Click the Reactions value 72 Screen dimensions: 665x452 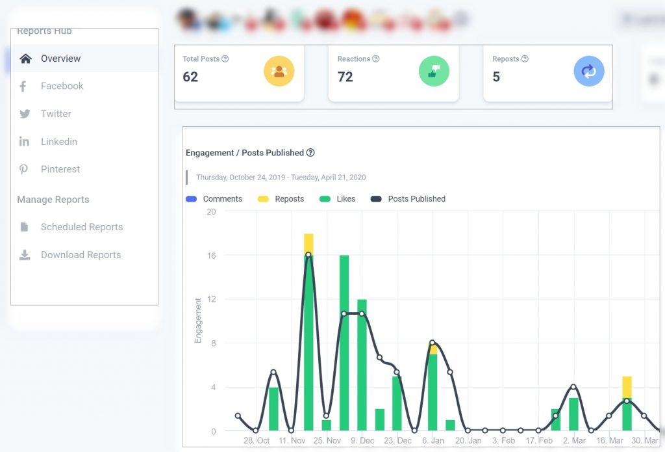click(x=345, y=77)
